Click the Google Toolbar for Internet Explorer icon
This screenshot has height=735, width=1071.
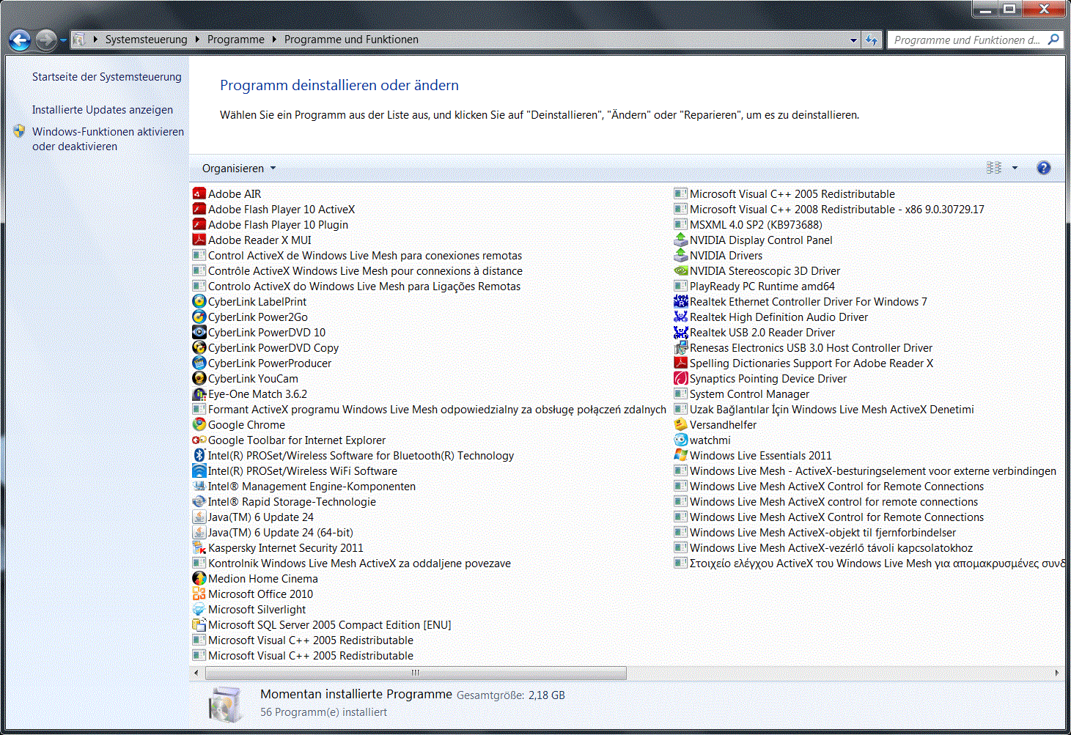click(x=199, y=440)
